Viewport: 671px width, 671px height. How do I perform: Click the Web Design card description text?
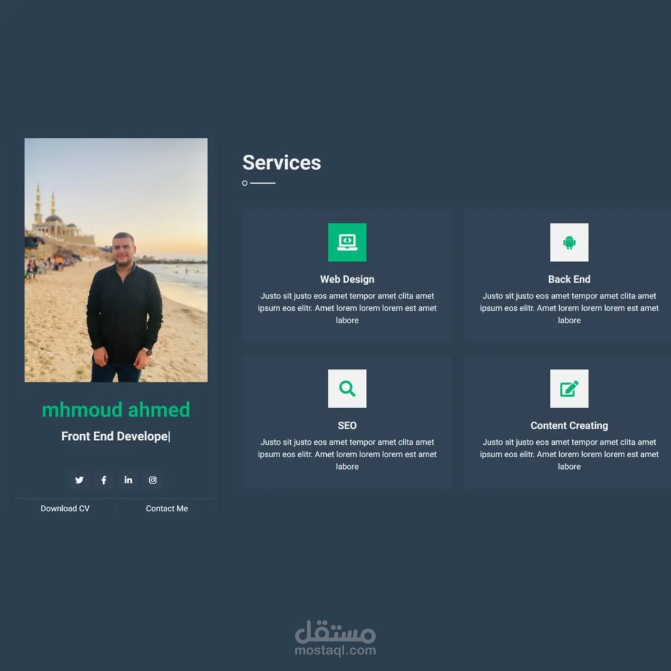click(x=347, y=308)
